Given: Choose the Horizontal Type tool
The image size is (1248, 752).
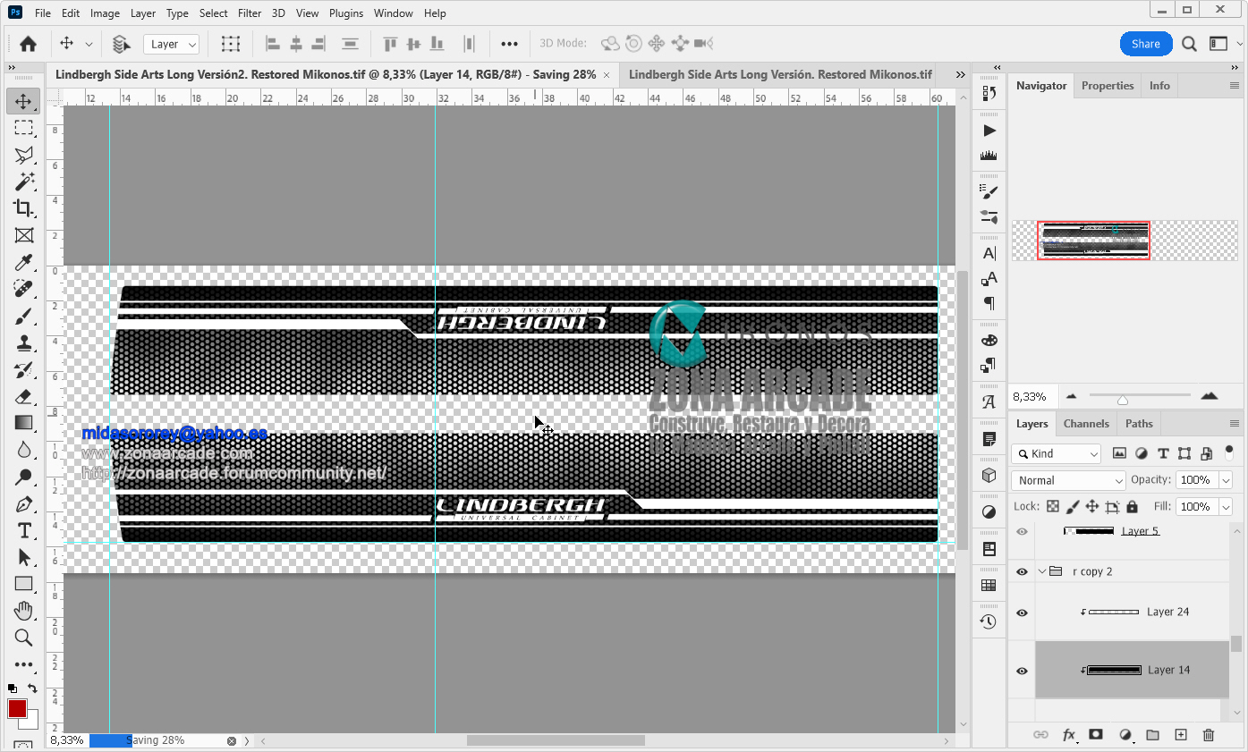Looking at the screenshot, I should 23,530.
